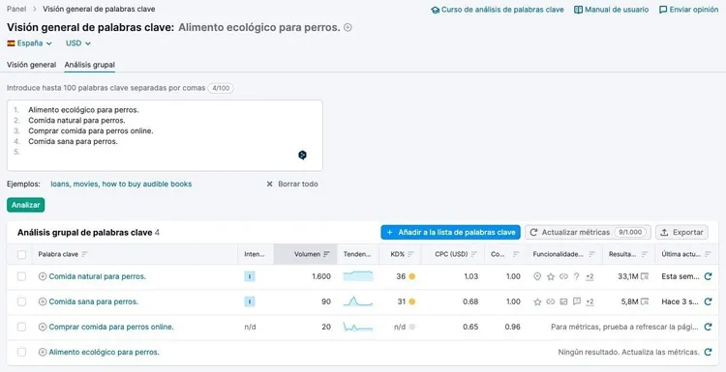This screenshot has width=726, height=372.
Task: Open Visión general de palabras clave breadcrumb
Action: point(99,9)
